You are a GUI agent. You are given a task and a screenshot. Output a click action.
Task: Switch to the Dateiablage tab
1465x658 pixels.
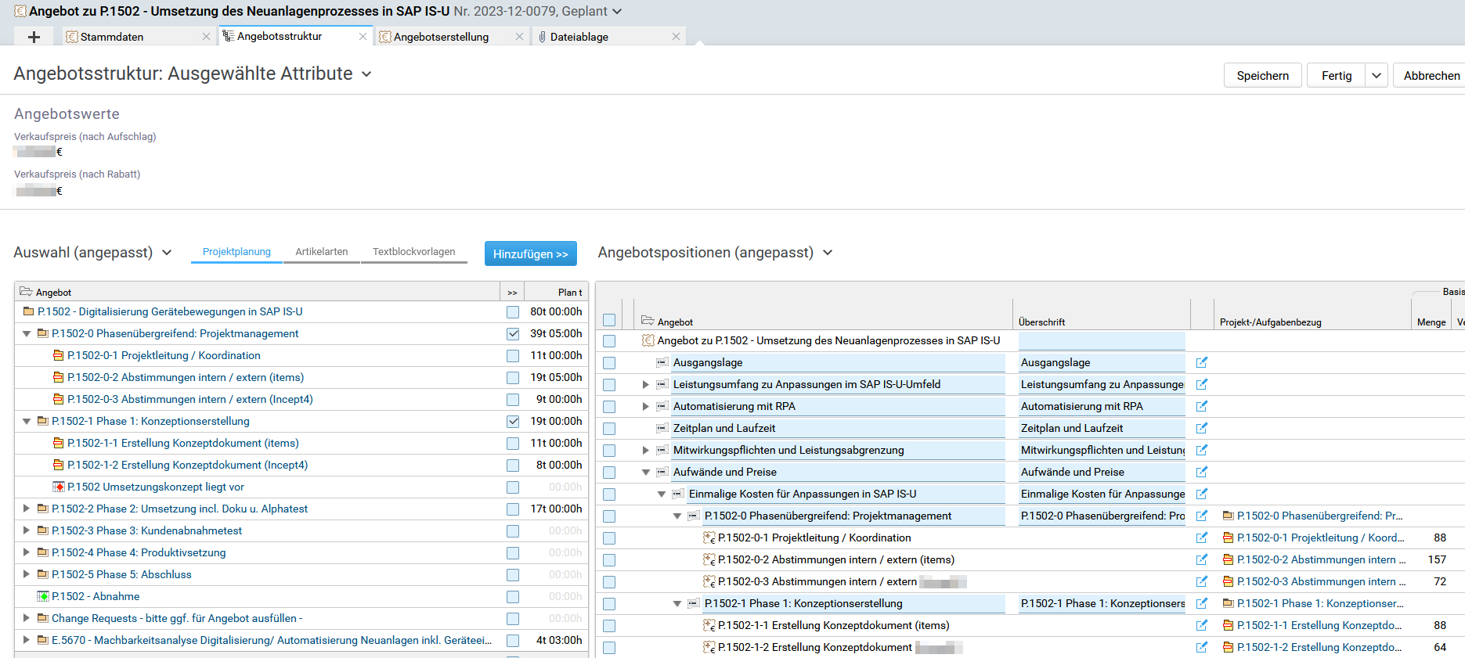(x=579, y=37)
